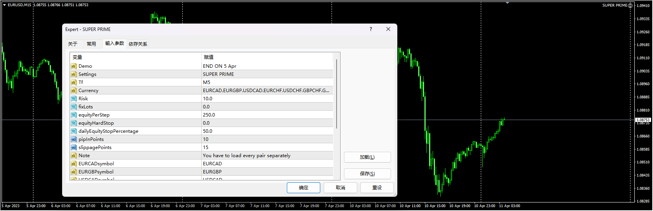Click the string icon beside Currency

click(73, 91)
